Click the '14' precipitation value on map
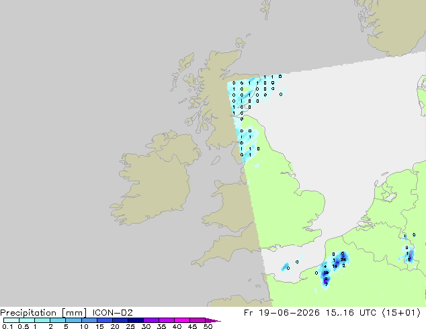 335,267
